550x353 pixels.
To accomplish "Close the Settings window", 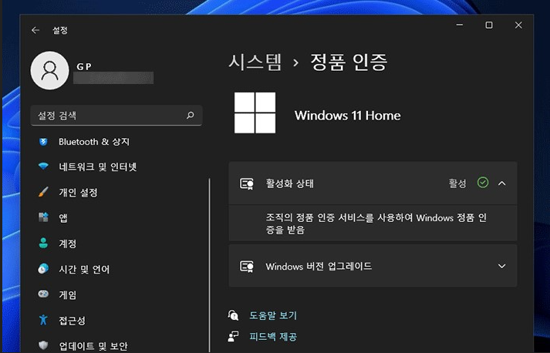I will 518,25.
